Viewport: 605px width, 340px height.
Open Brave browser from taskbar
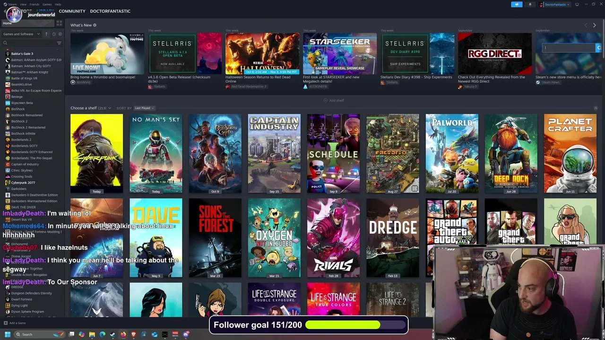coord(133,334)
